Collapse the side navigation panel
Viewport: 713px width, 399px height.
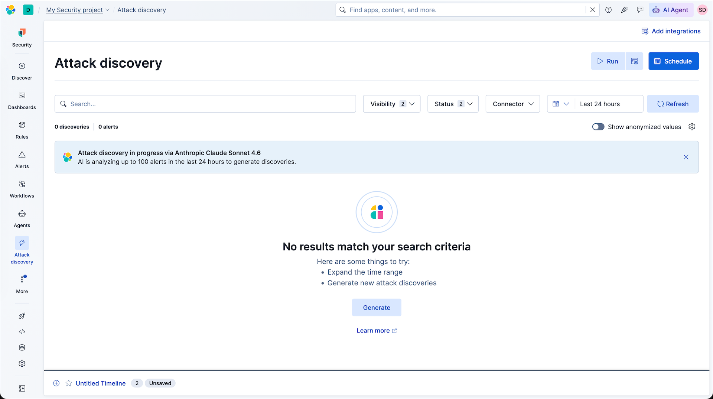(x=22, y=388)
